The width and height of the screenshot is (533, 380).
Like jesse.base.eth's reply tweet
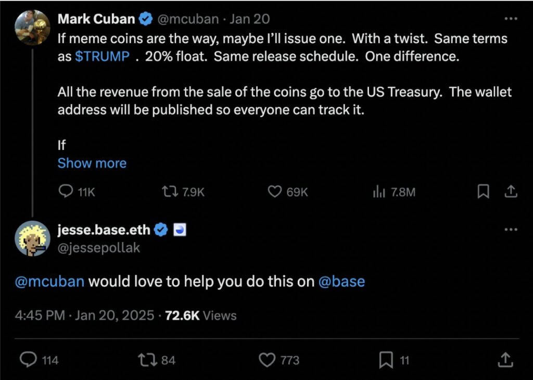tap(267, 359)
